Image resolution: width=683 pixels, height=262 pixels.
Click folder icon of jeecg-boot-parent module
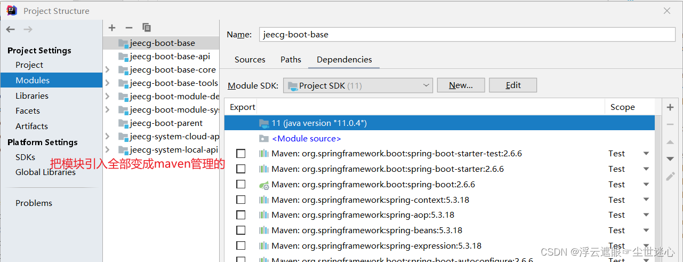click(x=123, y=123)
